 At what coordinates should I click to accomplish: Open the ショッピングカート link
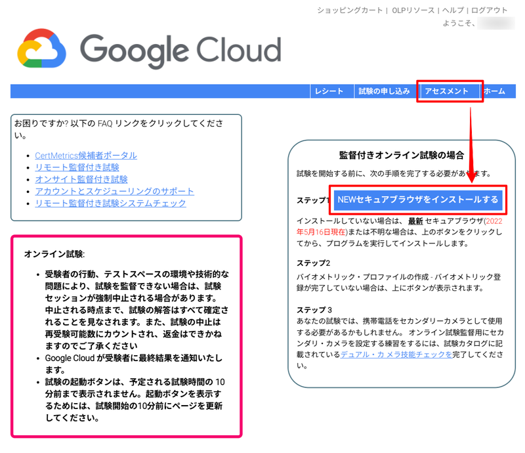point(350,11)
